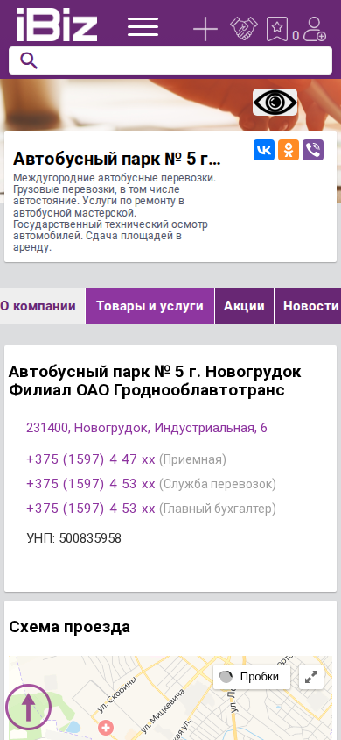The height and width of the screenshot is (740, 341).
Task: Switch to Товары и услуги tab
Action: [x=150, y=306]
